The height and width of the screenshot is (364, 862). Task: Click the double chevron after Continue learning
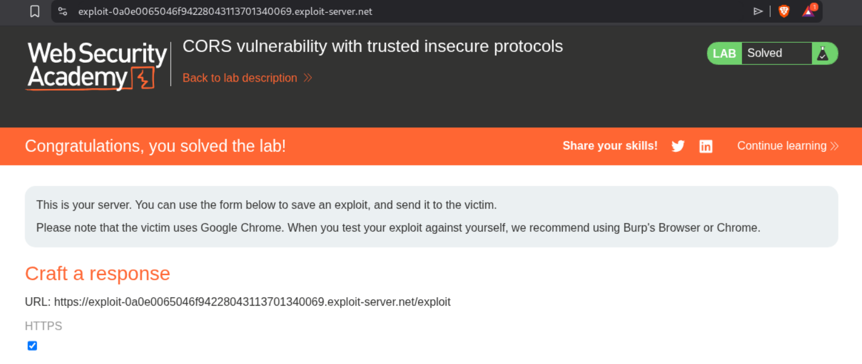pos(834,146)
